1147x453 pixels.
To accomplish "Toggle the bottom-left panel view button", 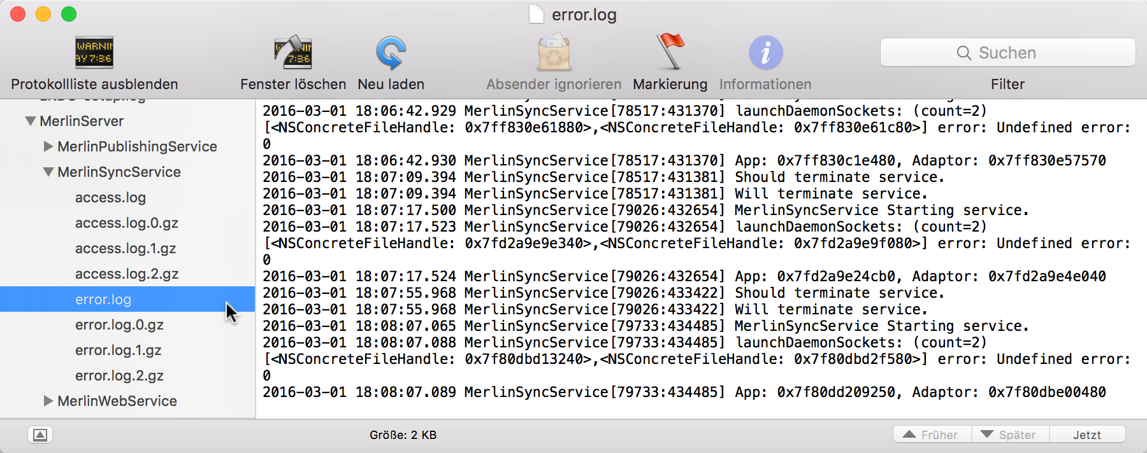I will pyautogui.click(x=40, y=435).
